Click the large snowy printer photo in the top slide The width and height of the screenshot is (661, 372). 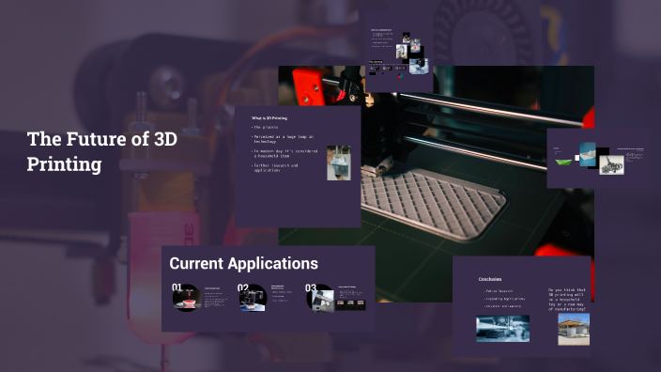[419, 66]
